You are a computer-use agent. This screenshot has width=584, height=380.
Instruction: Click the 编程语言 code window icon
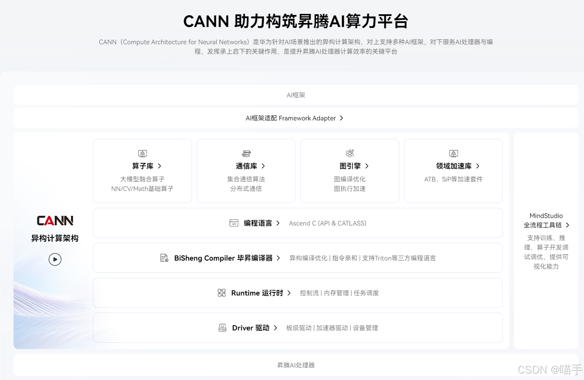[234, 223]
